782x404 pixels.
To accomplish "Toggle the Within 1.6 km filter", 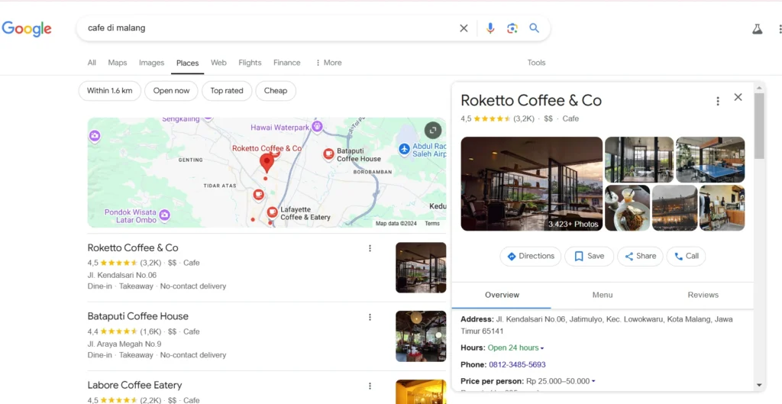I will coord(110,91).
